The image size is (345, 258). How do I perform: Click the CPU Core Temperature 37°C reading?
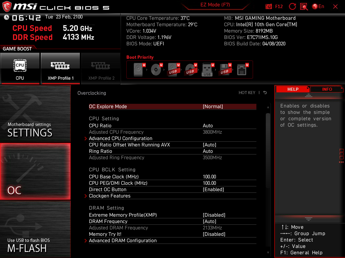[158, 18]
